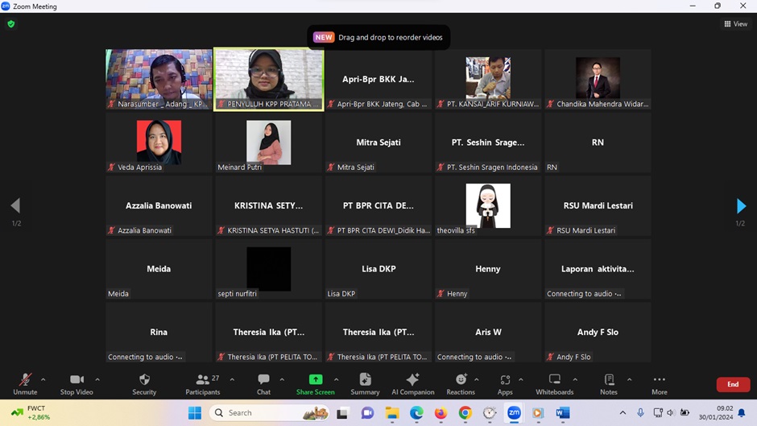Click the green encryption shield icon

[10, 24]
